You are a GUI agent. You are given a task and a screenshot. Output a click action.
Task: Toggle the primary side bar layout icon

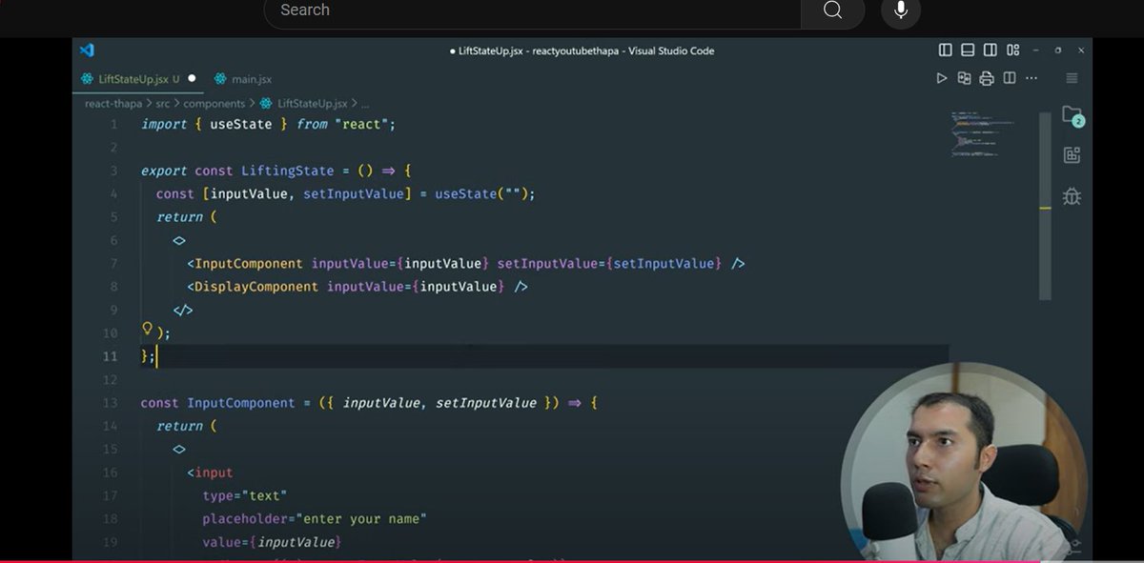pyautogui.click(x=946, y=50)
